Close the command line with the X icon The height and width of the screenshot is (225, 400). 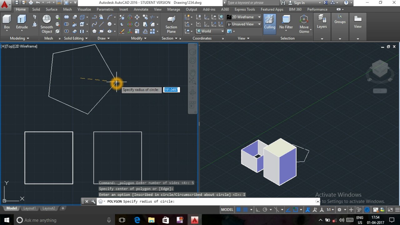87,202
